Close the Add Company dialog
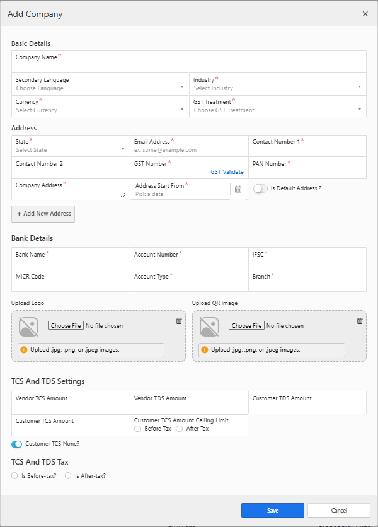 [x=365, y=13]
